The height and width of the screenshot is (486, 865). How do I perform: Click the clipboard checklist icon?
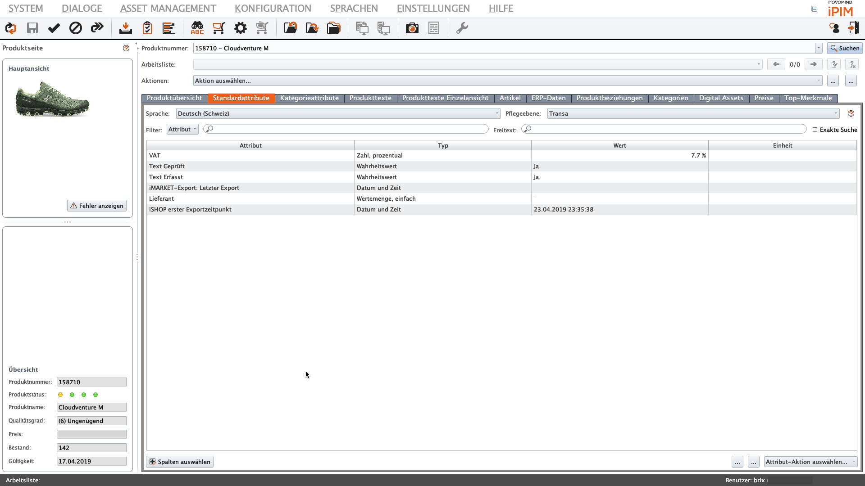(x=147, y=28)
